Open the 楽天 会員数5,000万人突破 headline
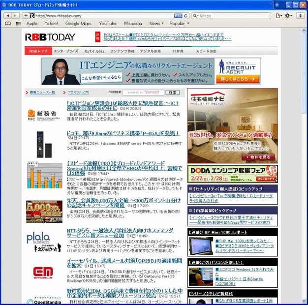The width and height of the screenshot is (308, 305). pyautogui.click(x=123, y=203)
